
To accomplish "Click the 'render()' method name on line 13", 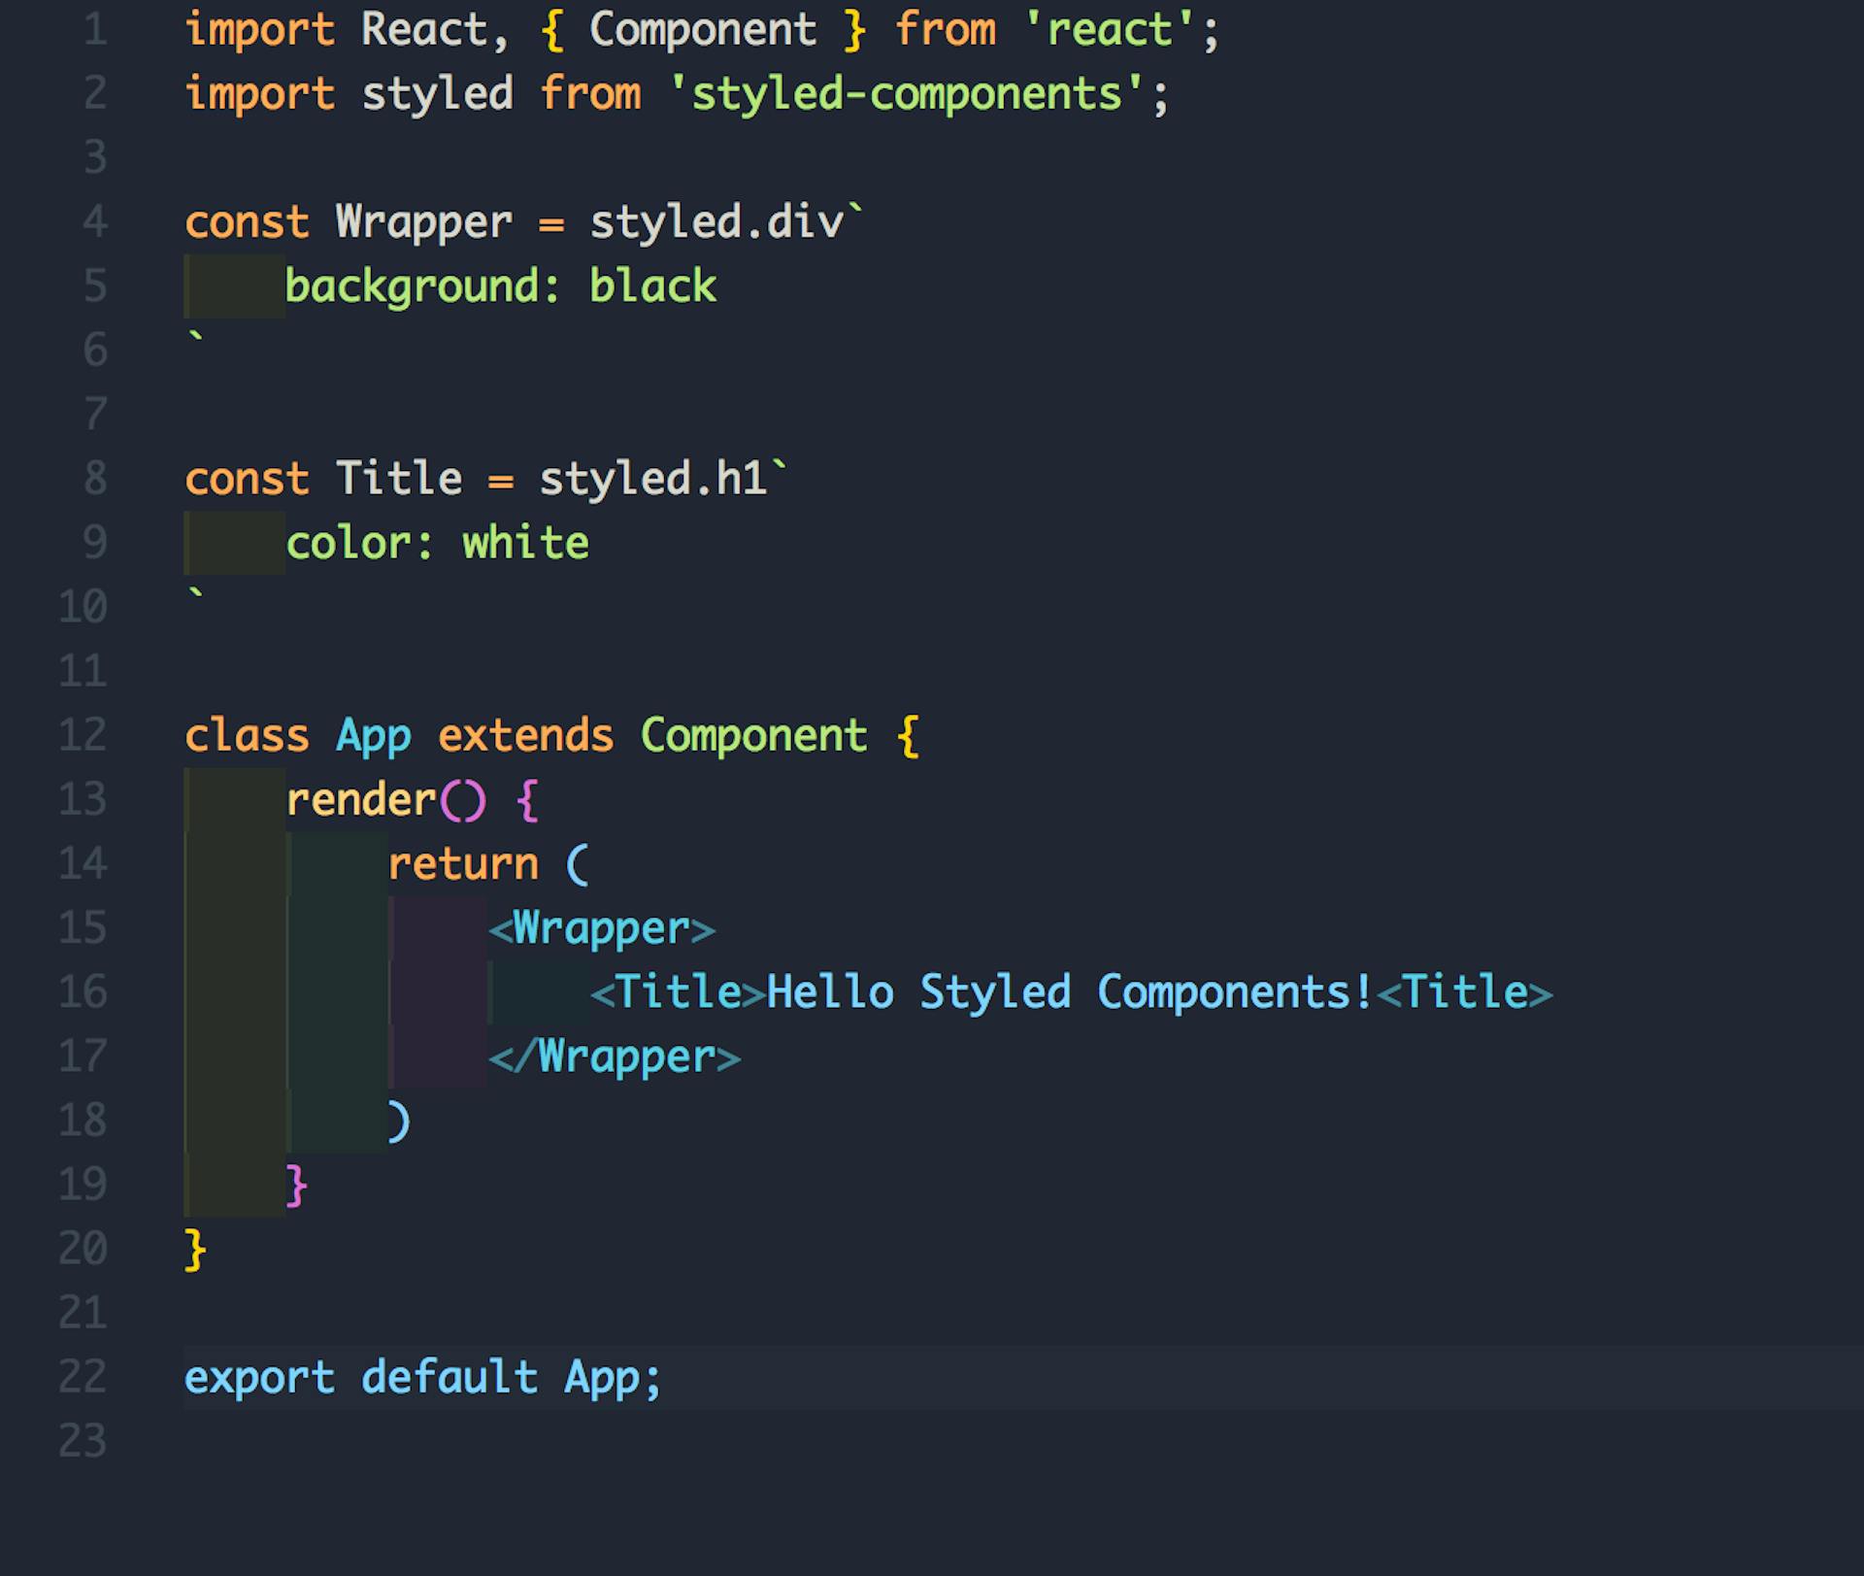I will click(382, 798).
